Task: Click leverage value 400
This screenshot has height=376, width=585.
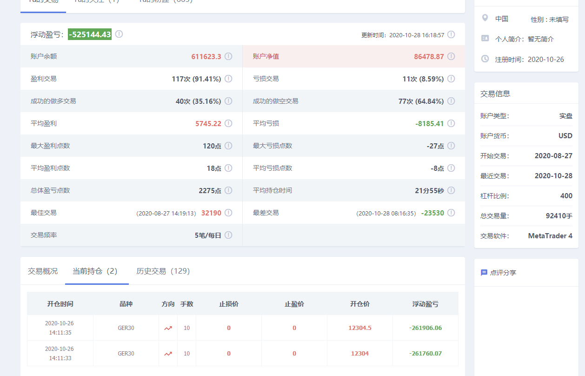Action: click(x=566, y=196)
